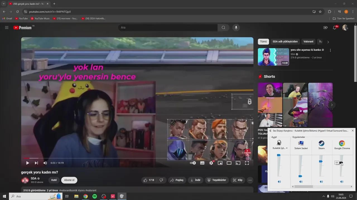Screen dimensions: 357x200
Task: Click inside the YouTube search field
Action: tap(168, 27)
